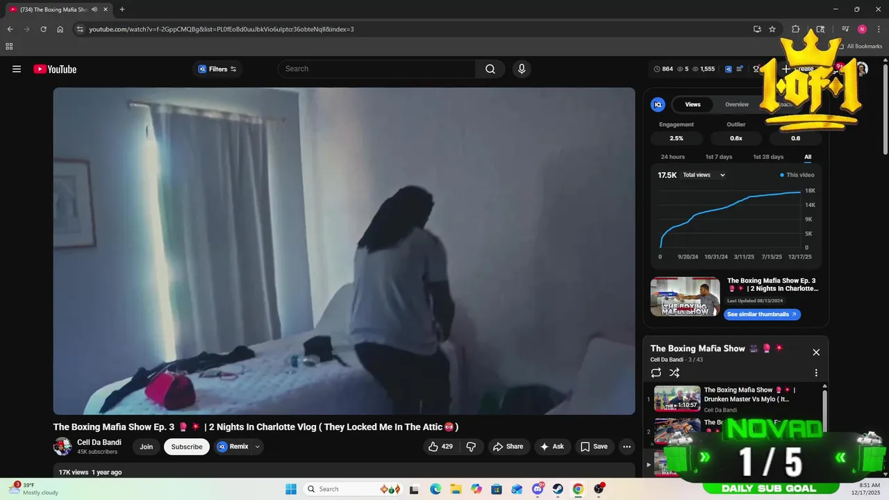Close the Boxing Mafia Show playlist panel
Viewport: 889px width, 500px height.
point(816,352)
